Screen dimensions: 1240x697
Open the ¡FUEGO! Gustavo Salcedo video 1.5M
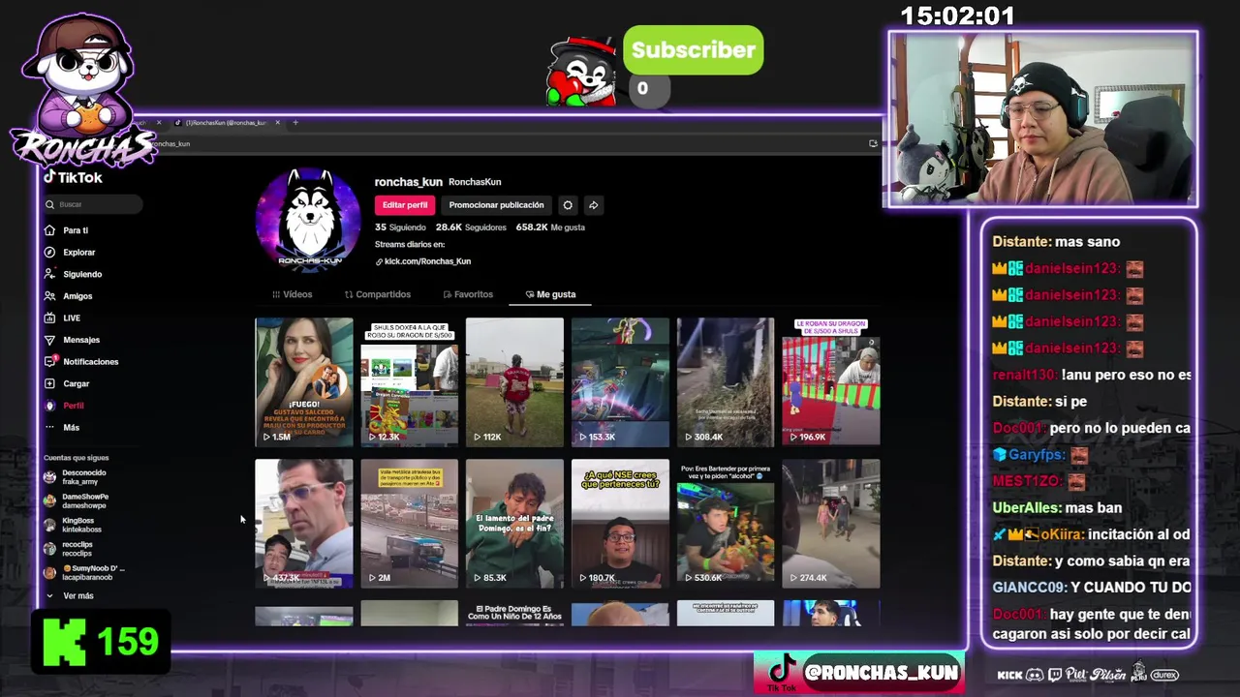(304, 382)
